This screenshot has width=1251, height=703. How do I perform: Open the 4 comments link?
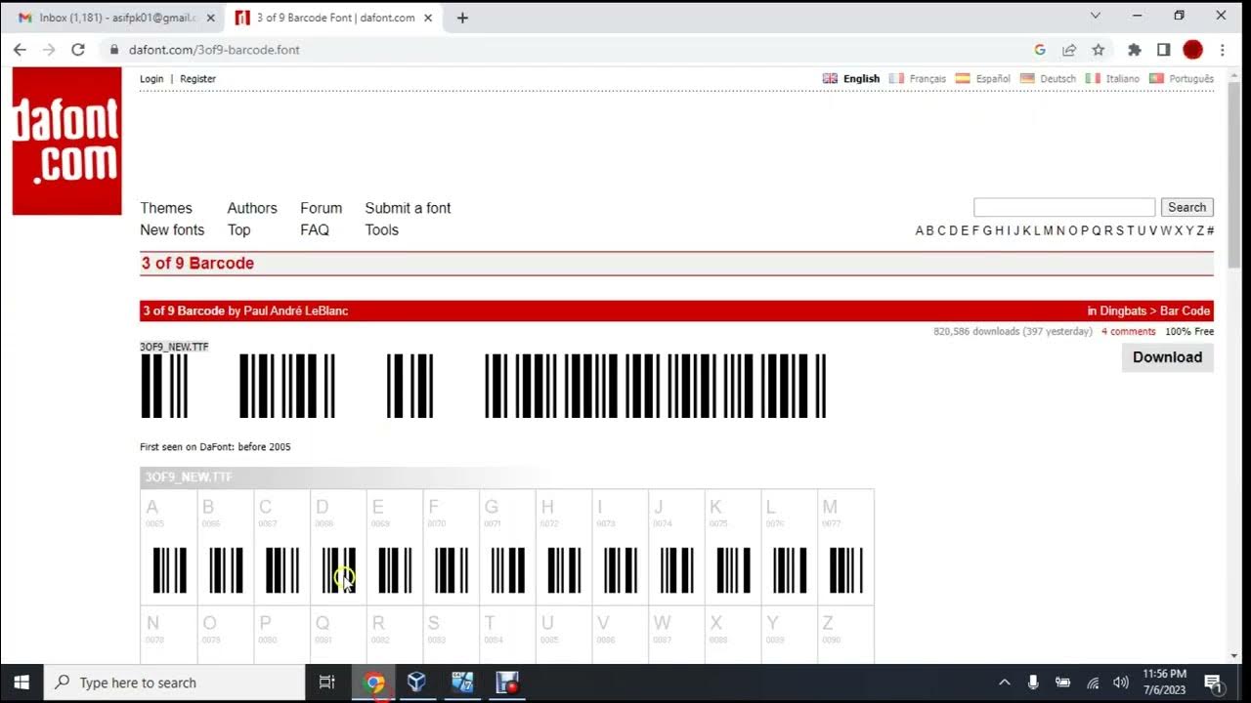(x=1129, y=332)
